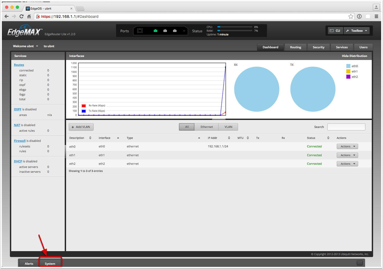383x269 pixels.
Task: Click the eth2 purple legend swatch
Action: coord(348,77)
